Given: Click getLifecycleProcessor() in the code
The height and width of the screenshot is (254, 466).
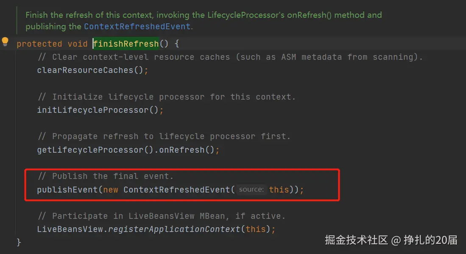Looking at the screenshot, I should [95, 150].
